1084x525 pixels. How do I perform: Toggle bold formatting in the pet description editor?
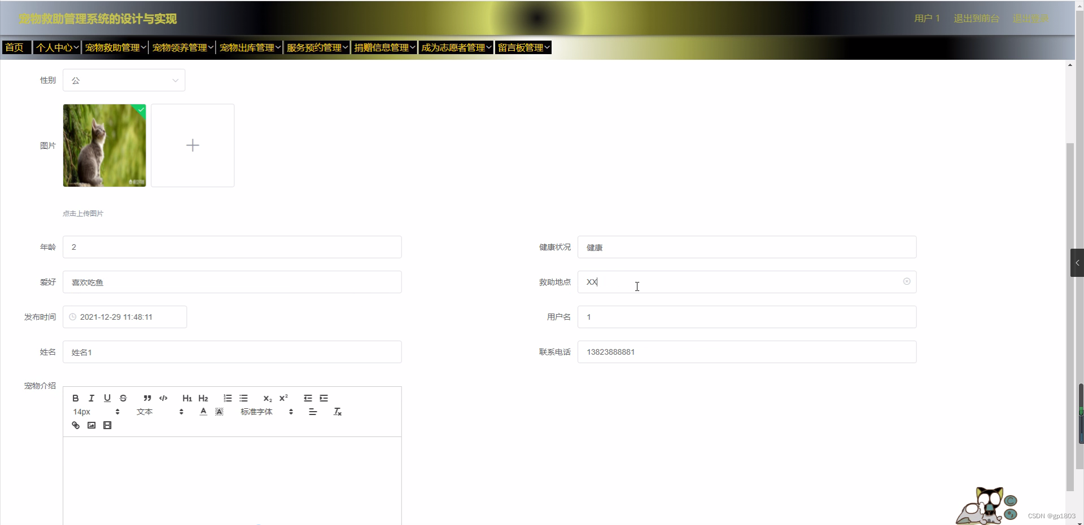click(x=75, y=398)
